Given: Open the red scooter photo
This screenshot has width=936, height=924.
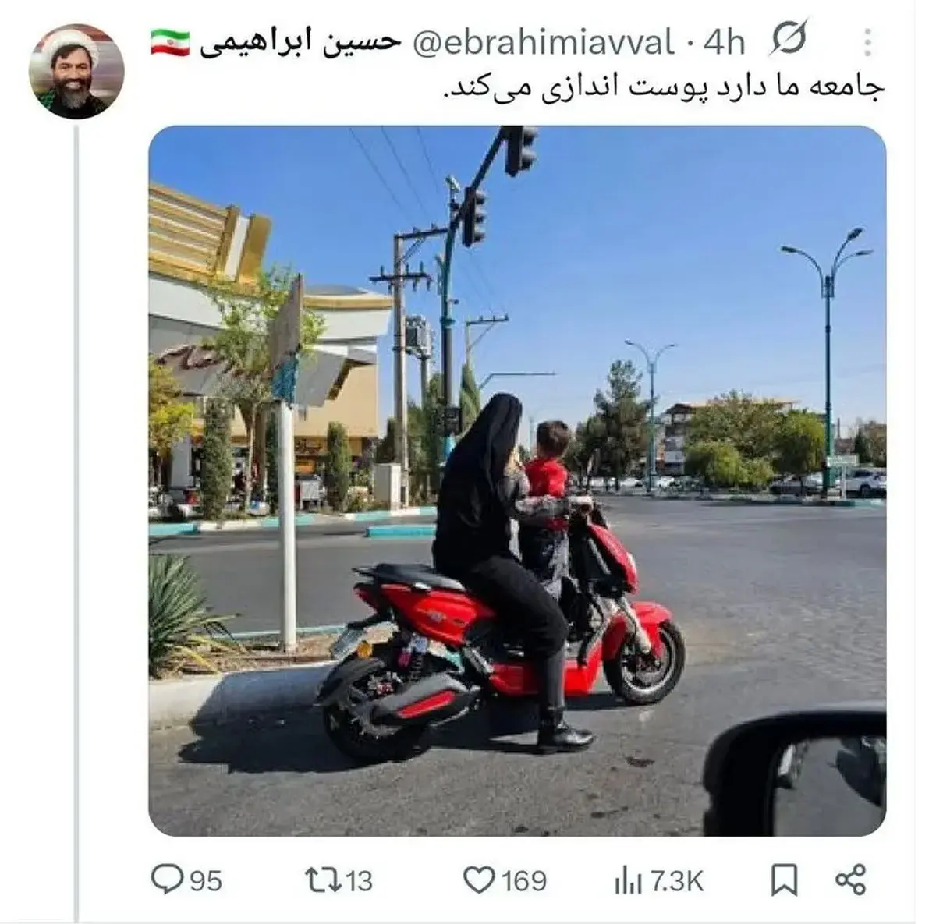Looking at the screenshot, I should 517,480.
